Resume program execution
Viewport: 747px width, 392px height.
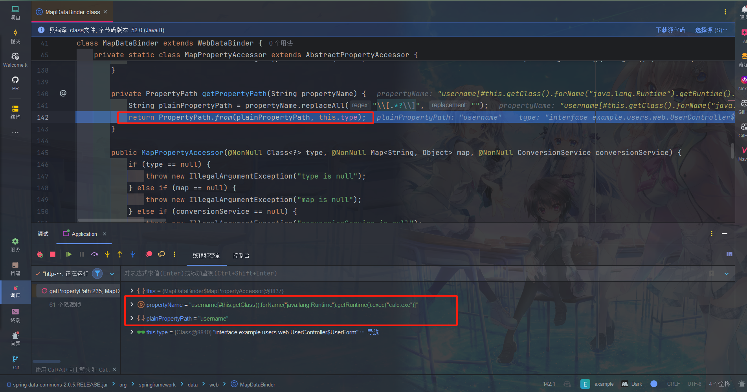click(69, 254)
